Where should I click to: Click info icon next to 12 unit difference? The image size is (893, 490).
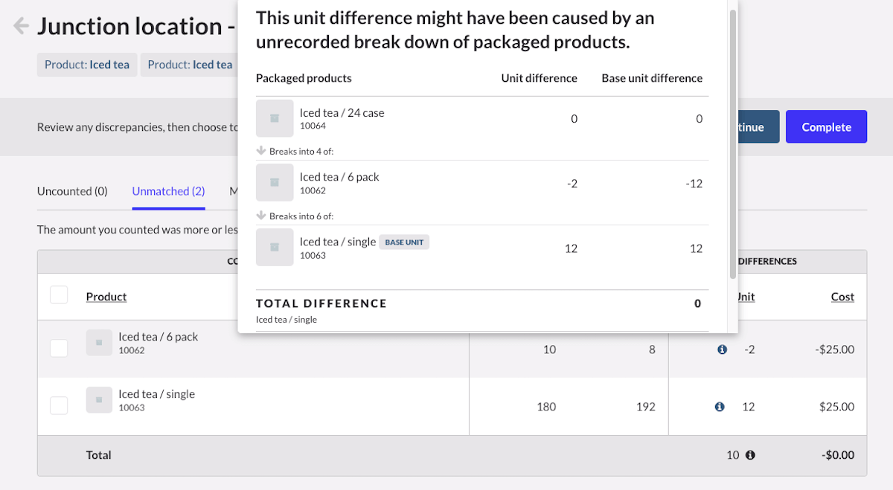pos(720,407)
